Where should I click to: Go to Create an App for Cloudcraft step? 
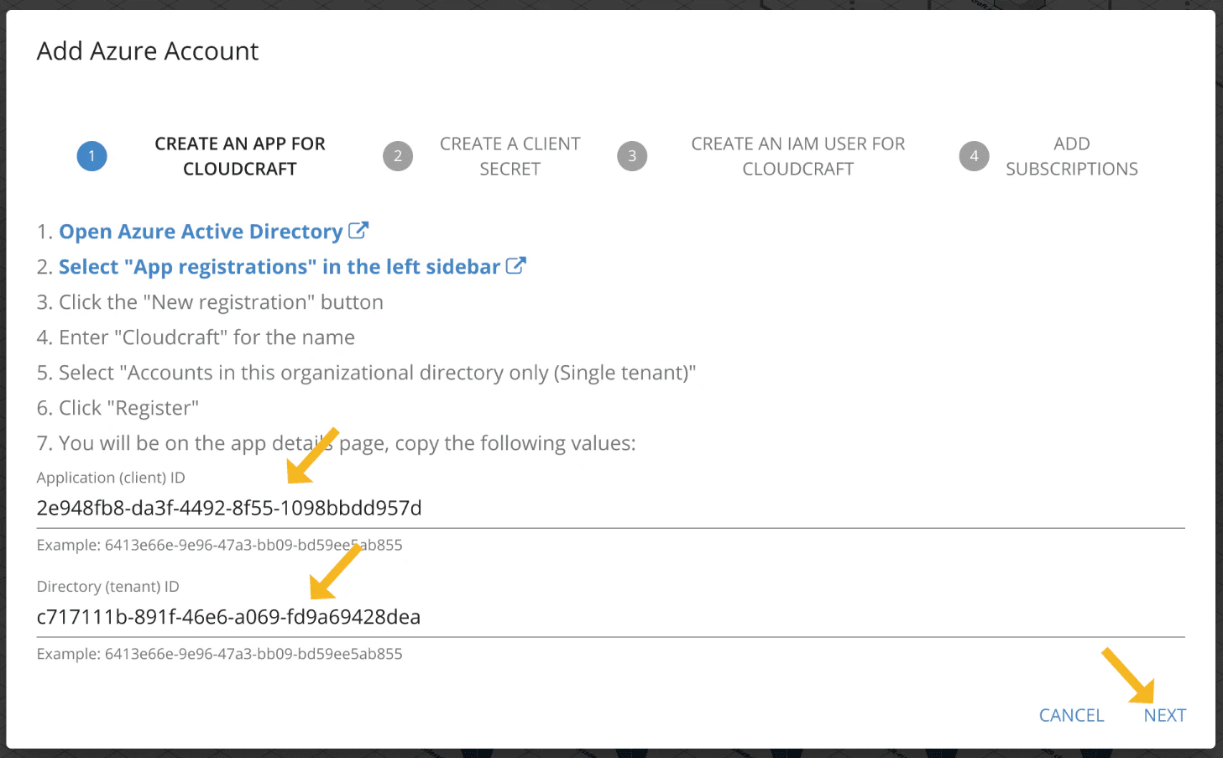tap(240, 156)
